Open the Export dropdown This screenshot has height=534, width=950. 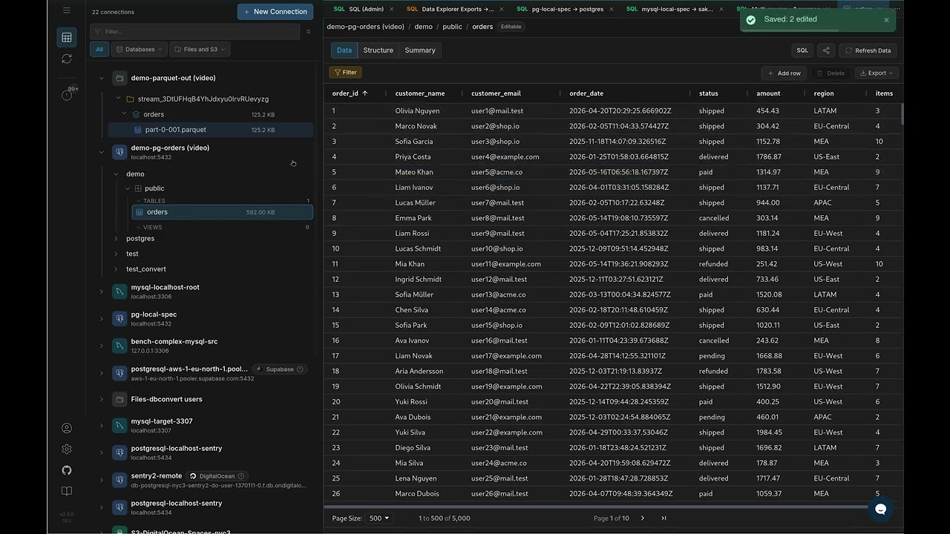tap(877, 73)
